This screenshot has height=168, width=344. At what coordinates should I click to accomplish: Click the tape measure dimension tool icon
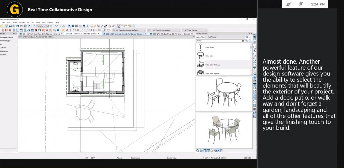click(x=63, y=30)
